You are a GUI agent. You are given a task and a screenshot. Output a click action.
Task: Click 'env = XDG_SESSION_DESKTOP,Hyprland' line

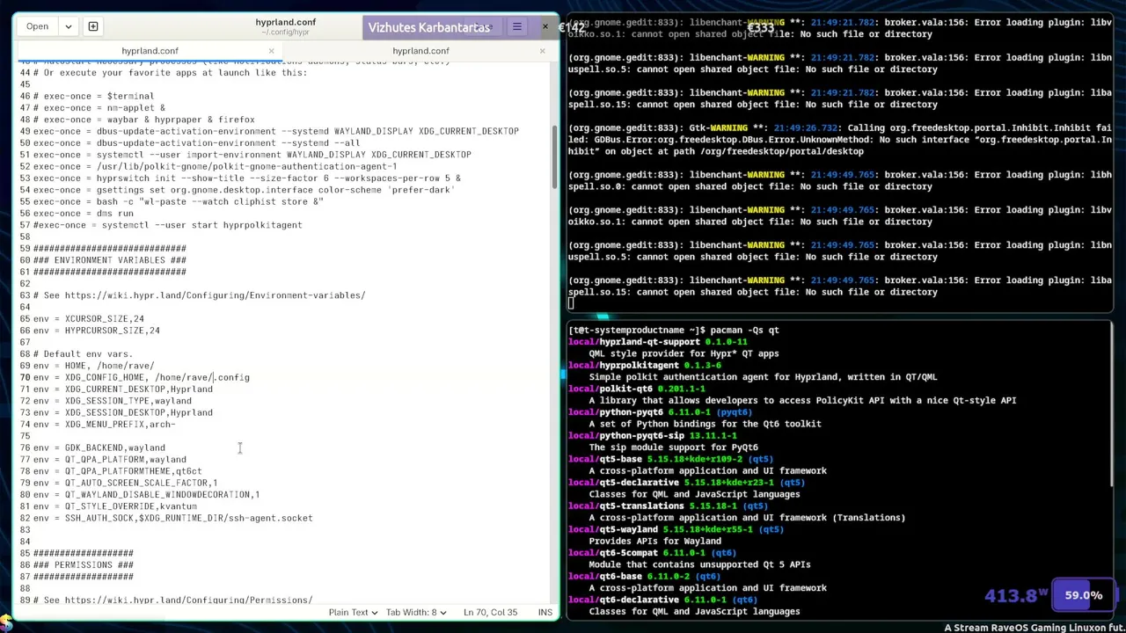tap(123, 412)
